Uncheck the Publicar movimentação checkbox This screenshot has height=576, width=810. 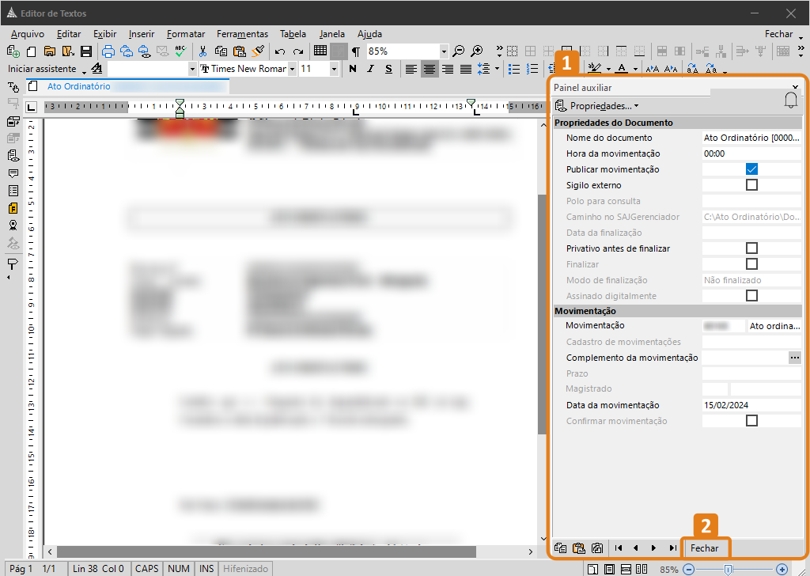click(751, 169)
